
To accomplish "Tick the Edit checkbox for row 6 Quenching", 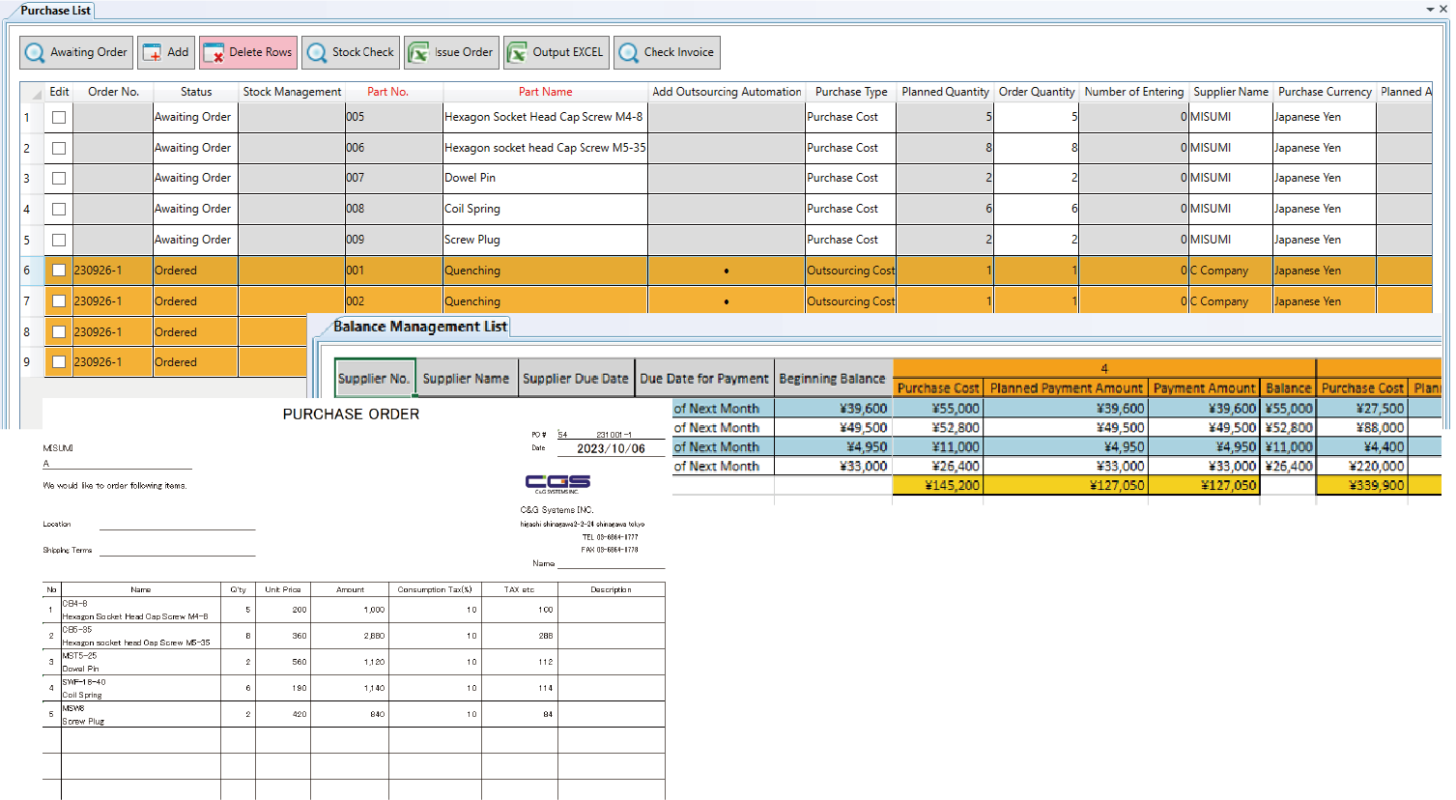I will (59, 271).
